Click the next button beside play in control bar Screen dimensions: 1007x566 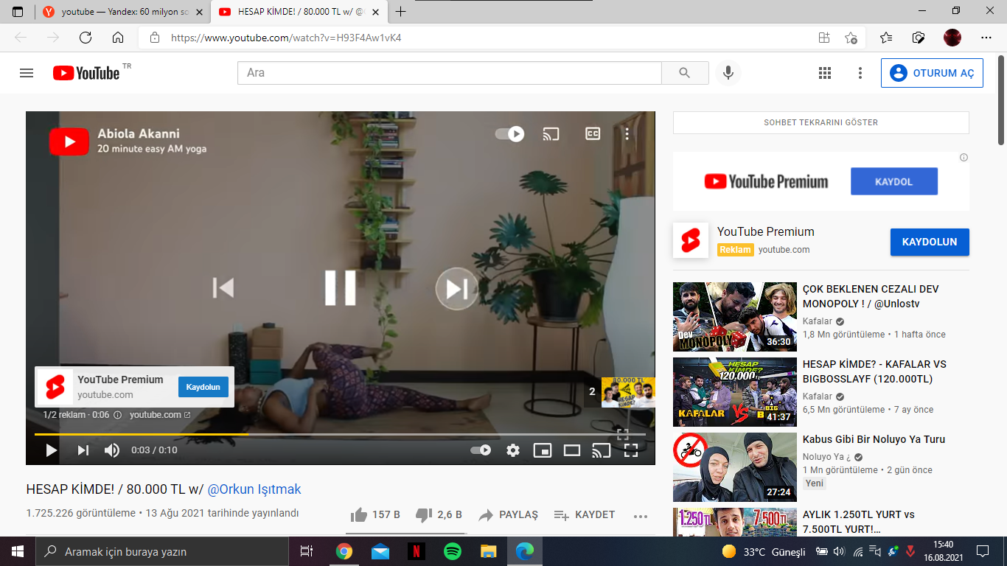[x=83, y=450]
